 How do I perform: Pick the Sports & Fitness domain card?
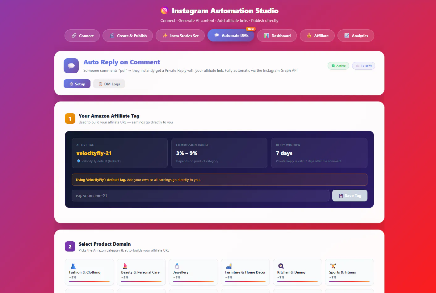349,272
